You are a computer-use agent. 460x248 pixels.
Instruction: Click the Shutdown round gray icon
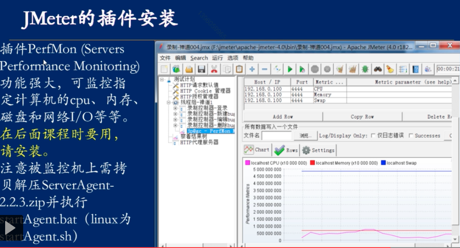328,69
